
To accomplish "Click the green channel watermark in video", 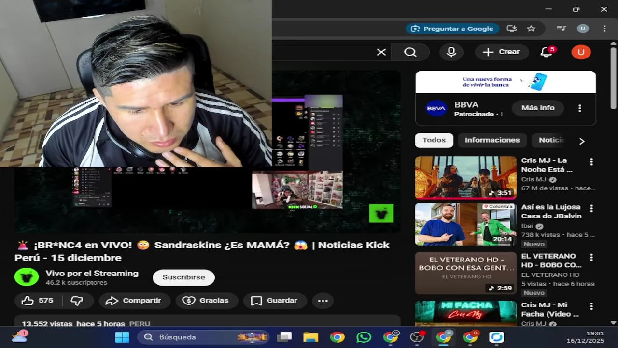I will 381,214.
